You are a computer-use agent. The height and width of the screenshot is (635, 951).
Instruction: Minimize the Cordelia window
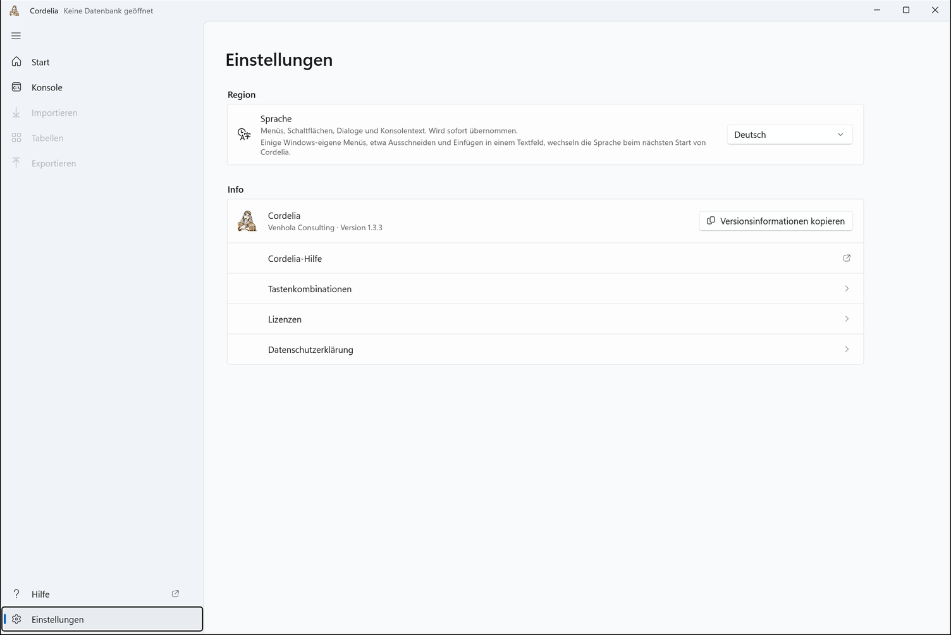(877, 10)
